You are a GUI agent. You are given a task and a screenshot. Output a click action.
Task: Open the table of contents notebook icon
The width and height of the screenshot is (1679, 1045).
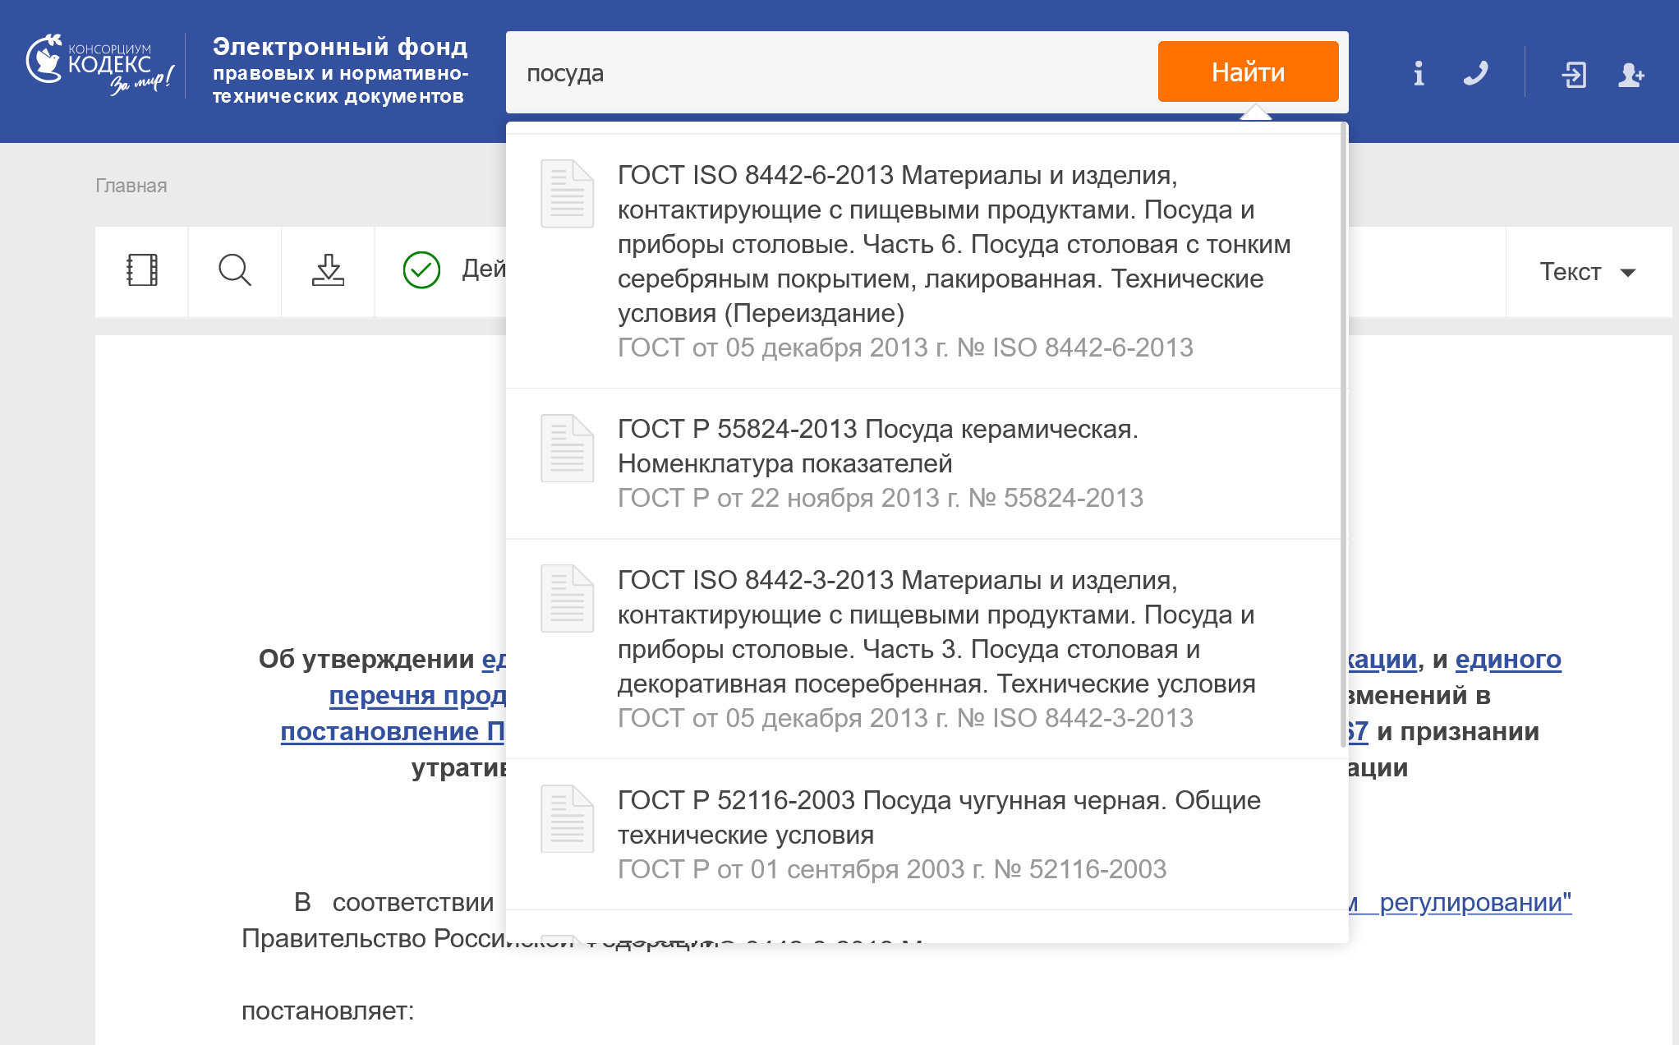(142, 270)
